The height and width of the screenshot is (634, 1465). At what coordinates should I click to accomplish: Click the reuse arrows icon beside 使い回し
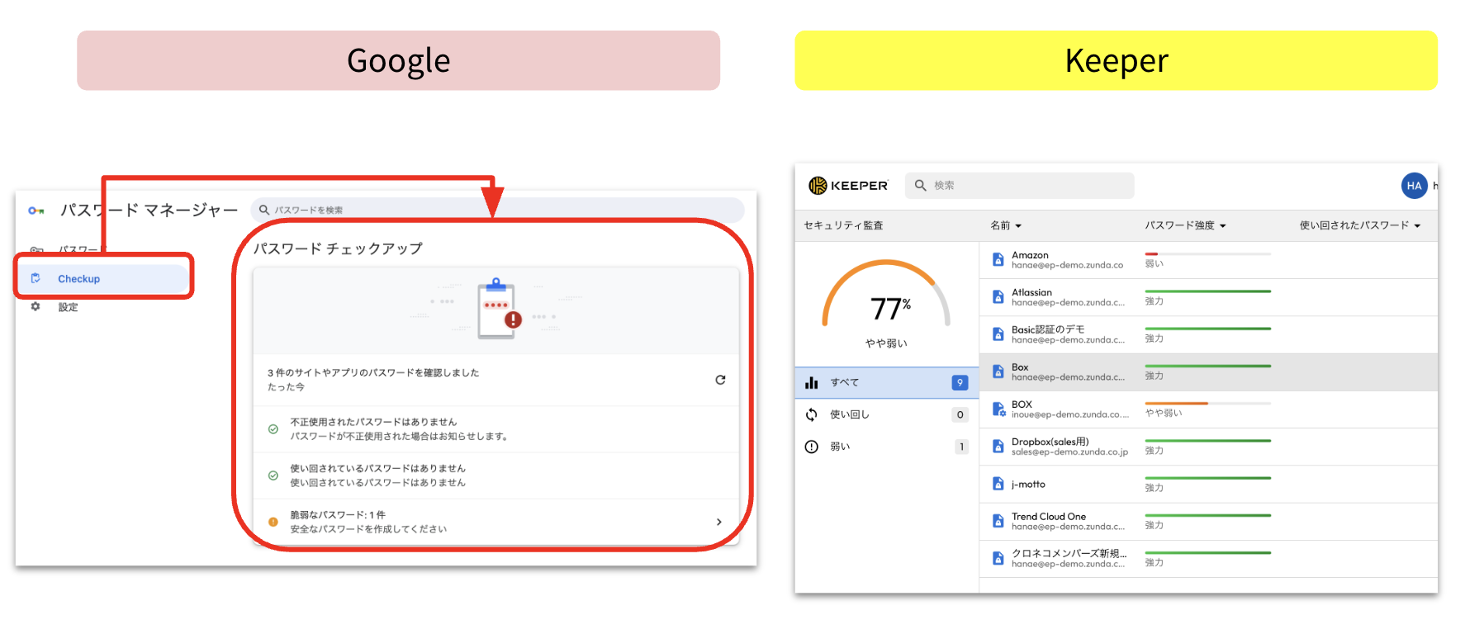812,414
